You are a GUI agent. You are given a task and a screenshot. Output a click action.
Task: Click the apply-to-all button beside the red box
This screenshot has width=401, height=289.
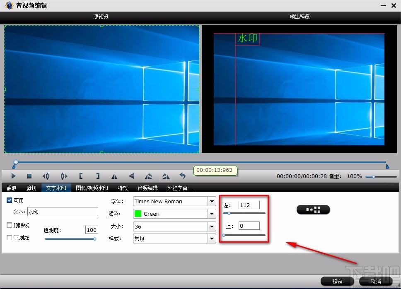coord(313,210)
